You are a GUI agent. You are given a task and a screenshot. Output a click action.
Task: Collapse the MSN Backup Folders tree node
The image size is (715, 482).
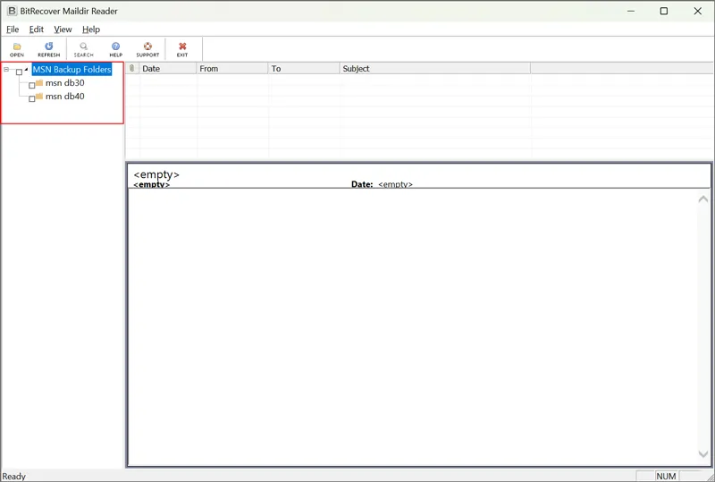click(6, 70)
